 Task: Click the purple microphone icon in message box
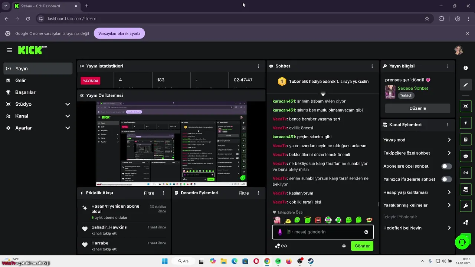(x=280, y=232)
